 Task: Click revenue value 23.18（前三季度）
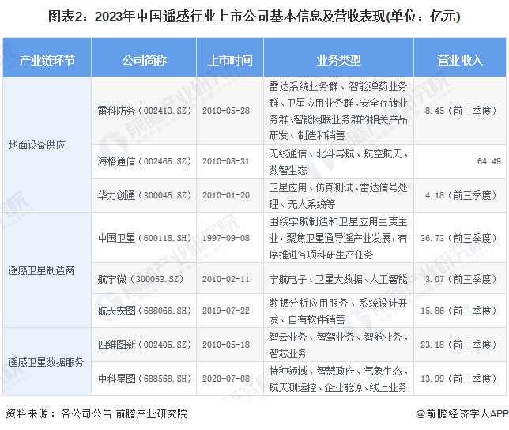458,345
